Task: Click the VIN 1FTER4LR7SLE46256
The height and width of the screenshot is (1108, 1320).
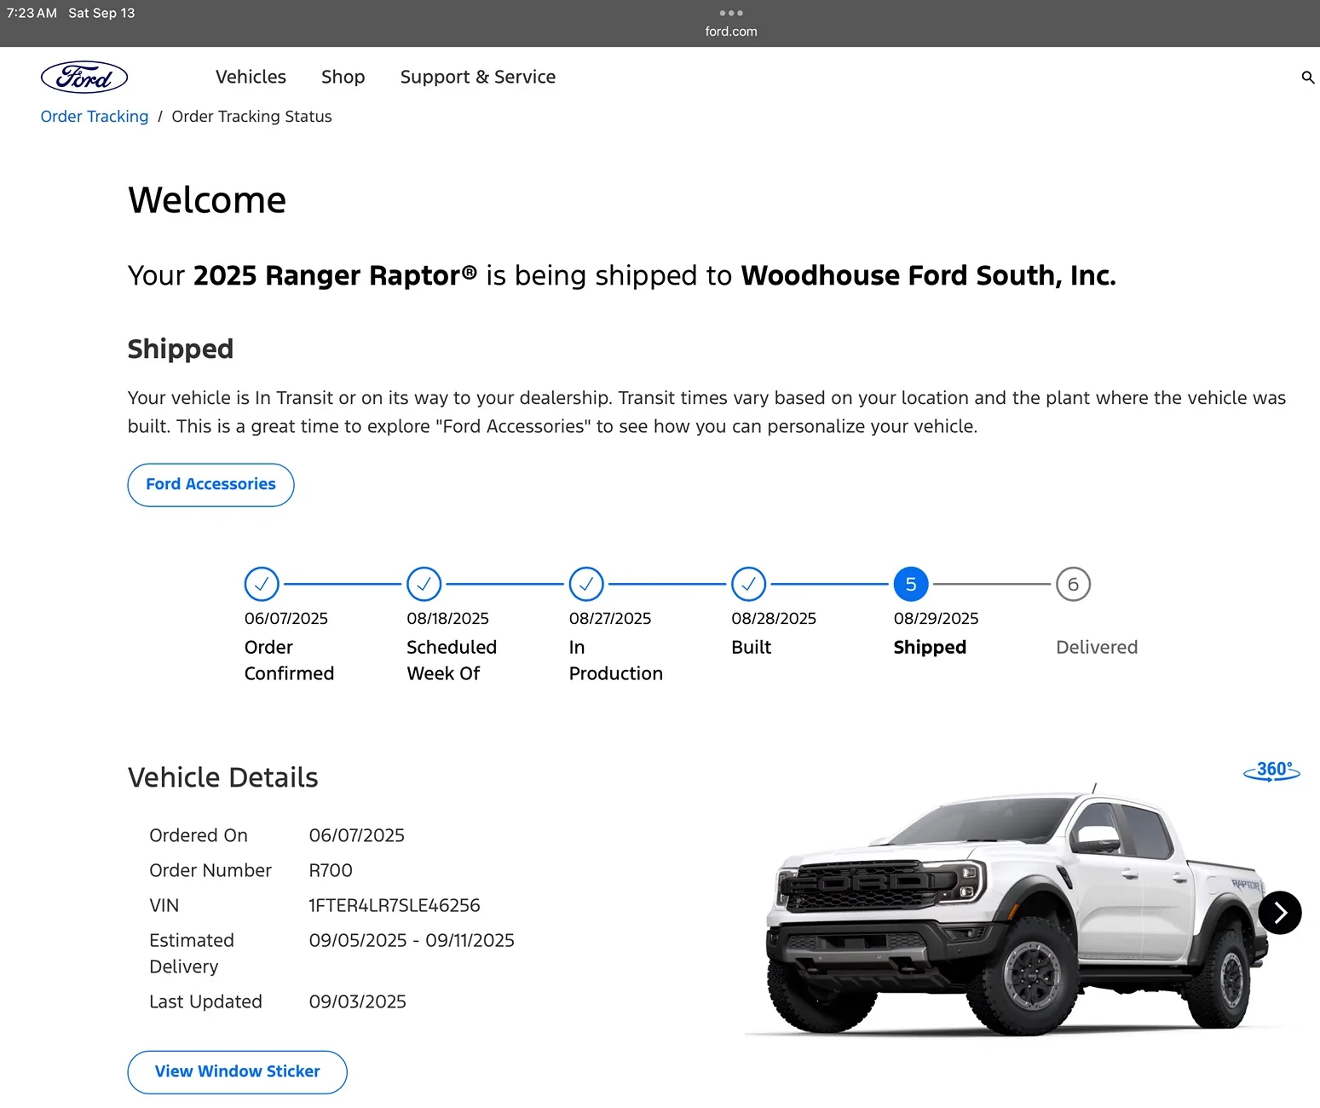Action: pyautogui.click(x=395, y=905)
